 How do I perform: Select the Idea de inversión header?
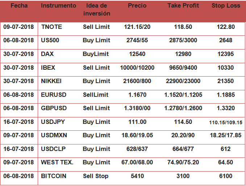coord(96,10)
